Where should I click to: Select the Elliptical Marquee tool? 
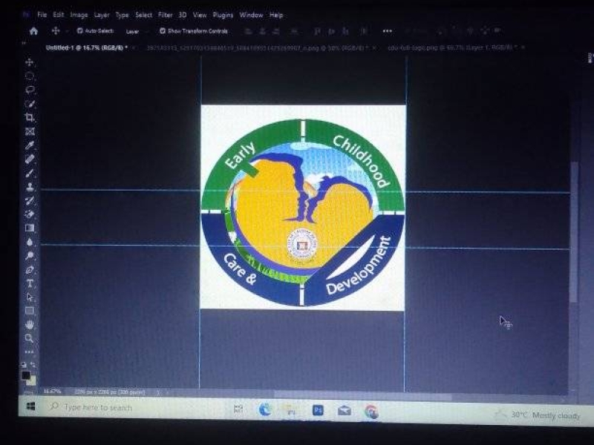pyautogui.click(x=30, y=76)
